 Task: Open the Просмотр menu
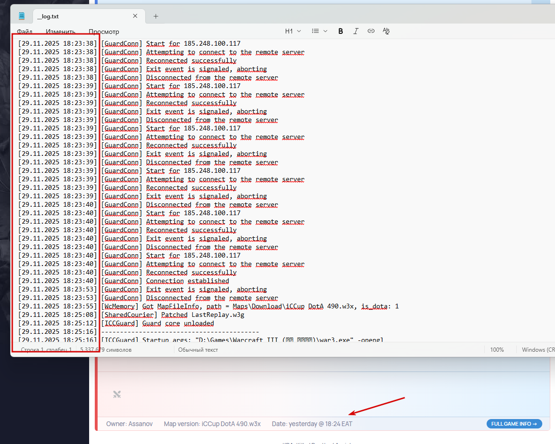(104, 32)
